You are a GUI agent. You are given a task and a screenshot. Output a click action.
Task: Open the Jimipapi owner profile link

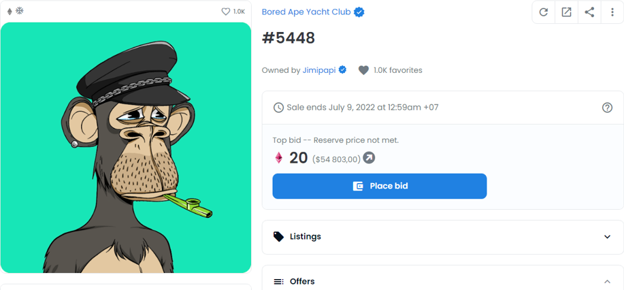pos(318,71)
